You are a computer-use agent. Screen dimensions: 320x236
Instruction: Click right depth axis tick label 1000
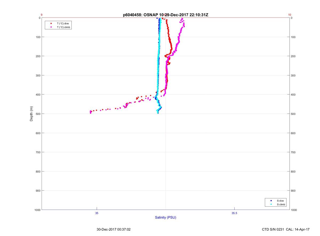[294, 210]
